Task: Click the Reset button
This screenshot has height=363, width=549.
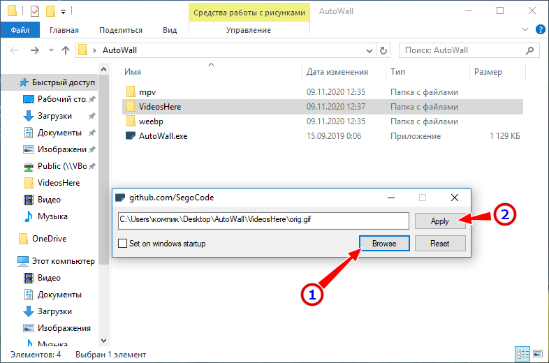Action: (440, 244)
